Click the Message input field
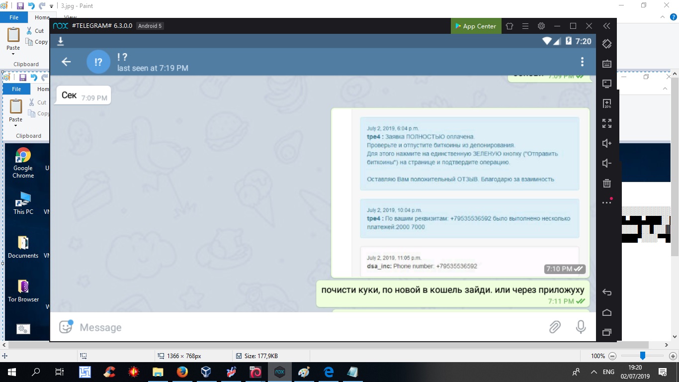The image size is (679, 382). click(x=298, y=327)
